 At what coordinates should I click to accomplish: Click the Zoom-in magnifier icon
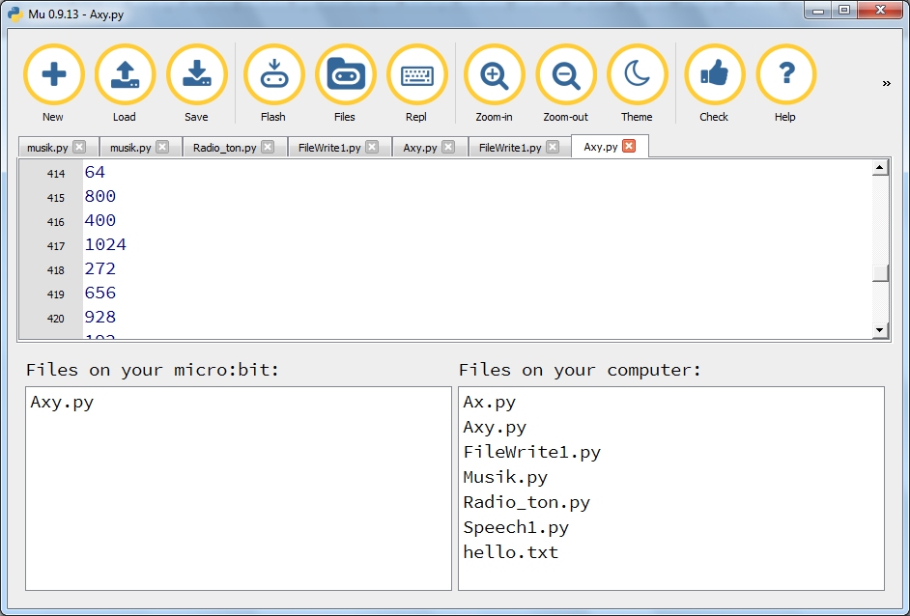tap(494, 75)
